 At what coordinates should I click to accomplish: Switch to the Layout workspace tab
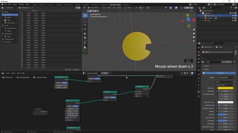[x=35, y=5]
